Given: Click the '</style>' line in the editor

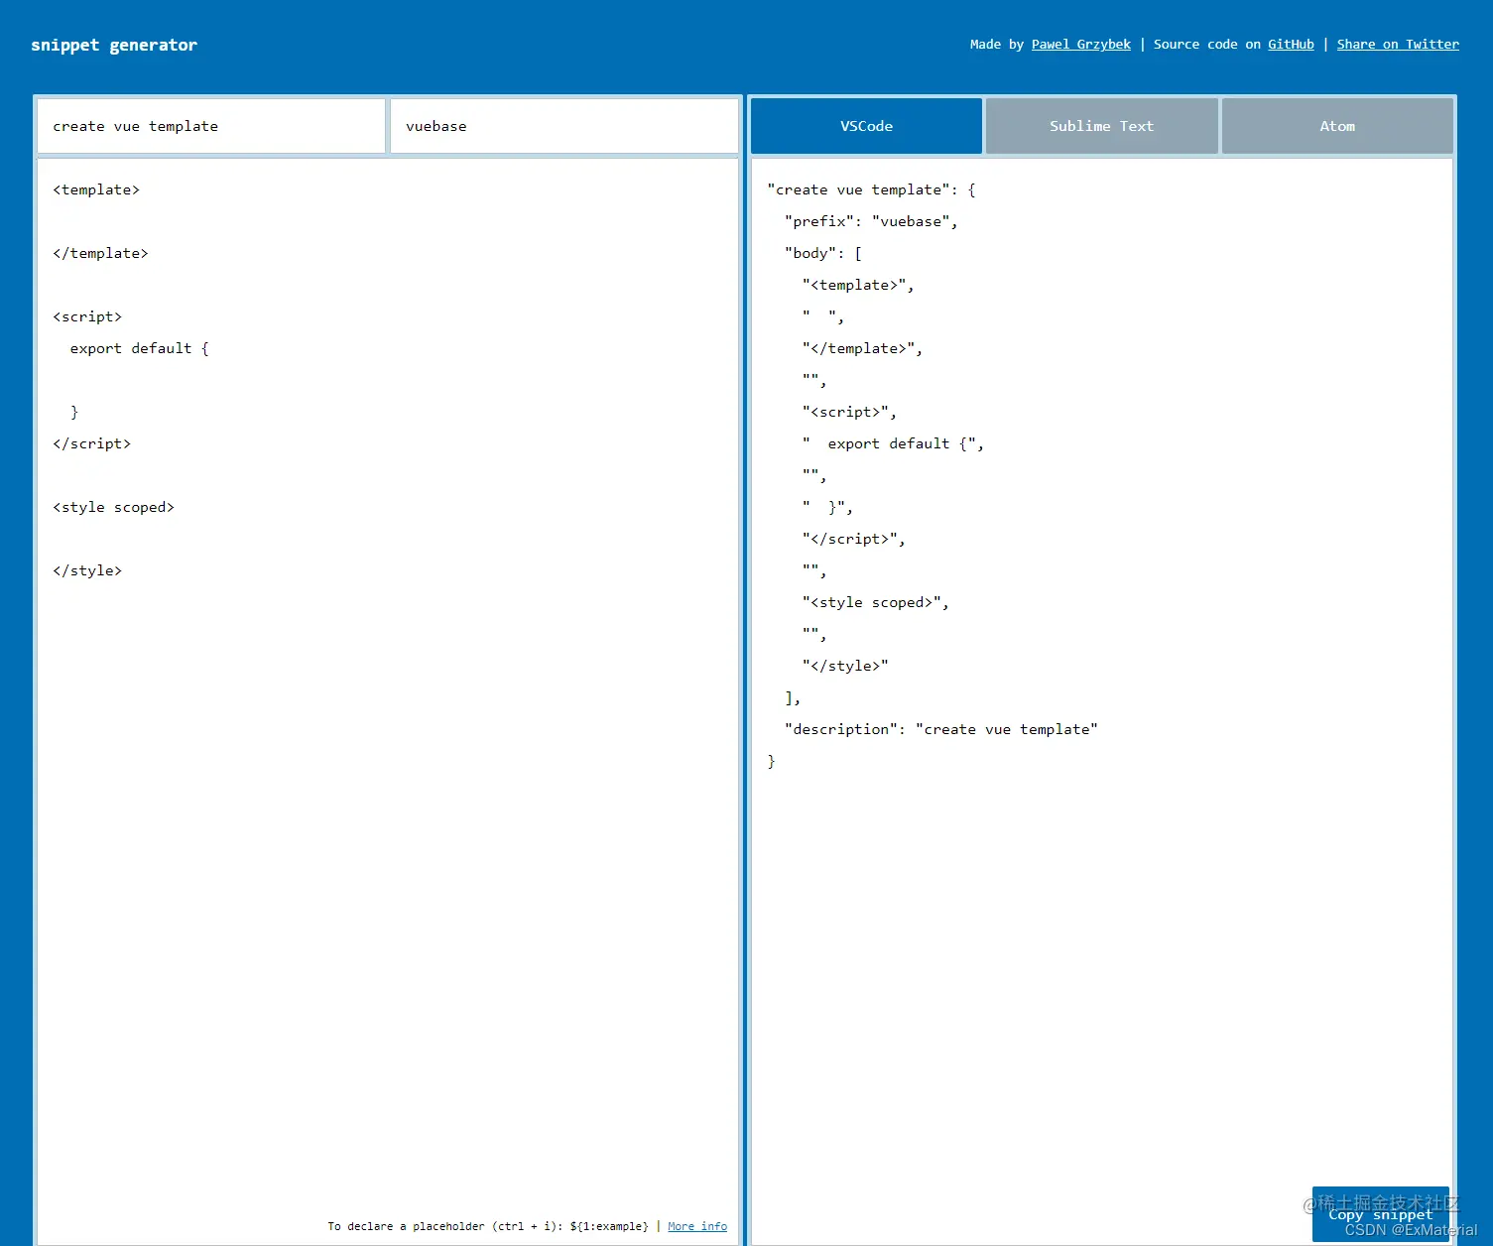Looking at the screenshot, I should pos(87,570).
